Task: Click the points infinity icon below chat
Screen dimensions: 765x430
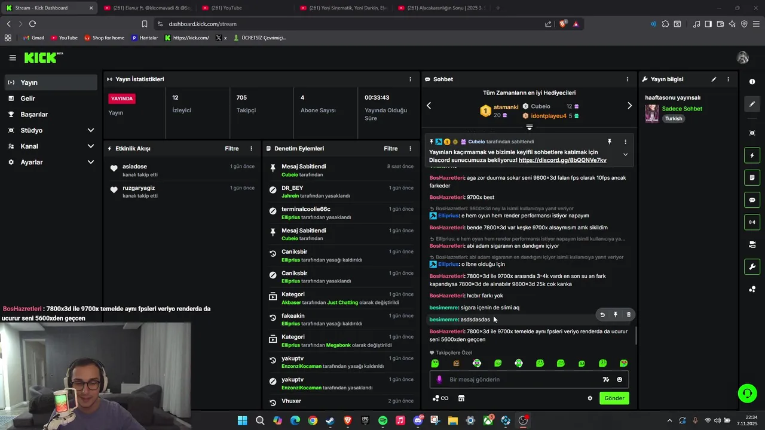Action: pyautogui.click(x=440, y=398)
